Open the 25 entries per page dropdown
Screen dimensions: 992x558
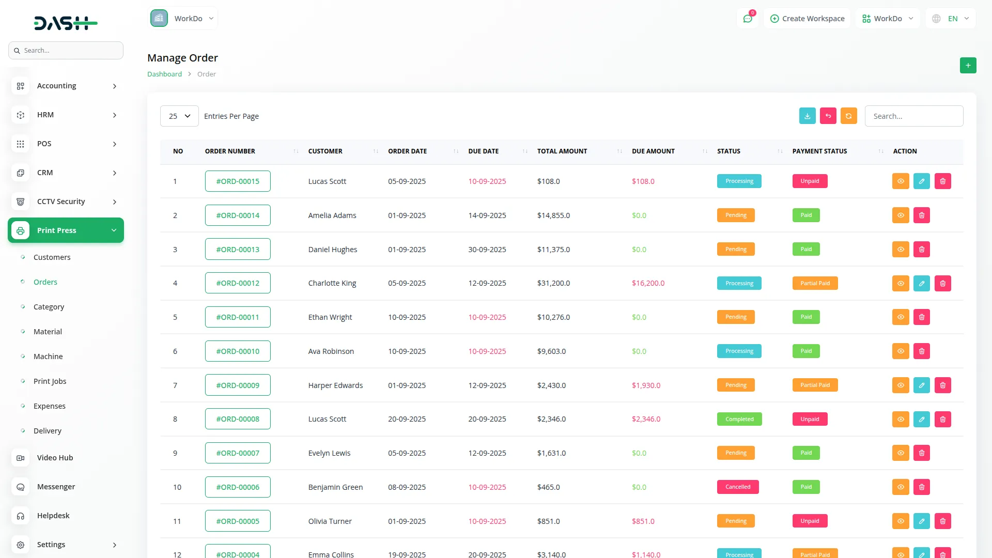tap(179, 116)
